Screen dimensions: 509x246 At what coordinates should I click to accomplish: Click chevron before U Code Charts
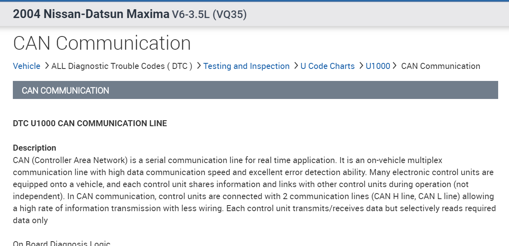pos(296,66)
